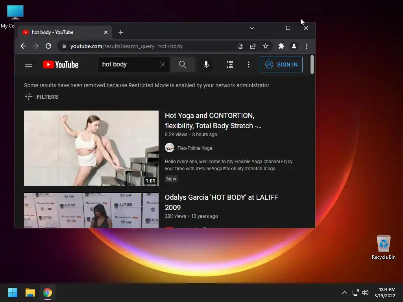
Task: Close the 'hot body - YouTube' tab
Action: point(106,32)
